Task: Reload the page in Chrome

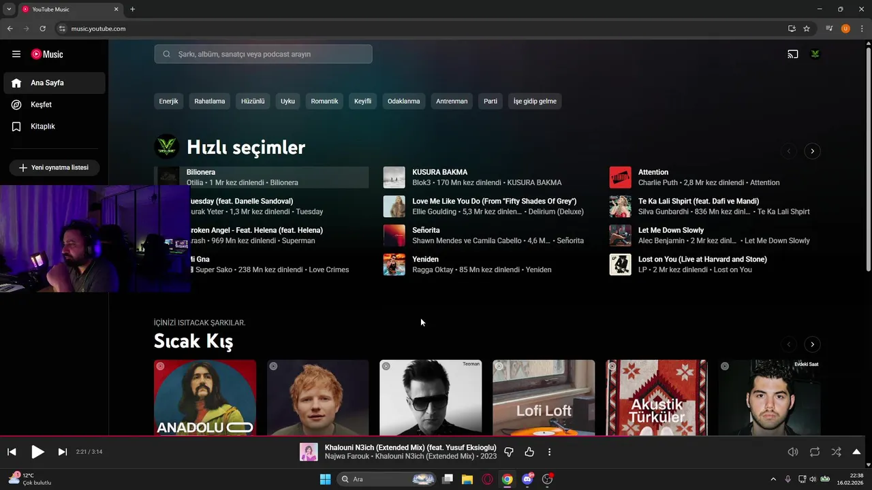Action: point(42,29)
